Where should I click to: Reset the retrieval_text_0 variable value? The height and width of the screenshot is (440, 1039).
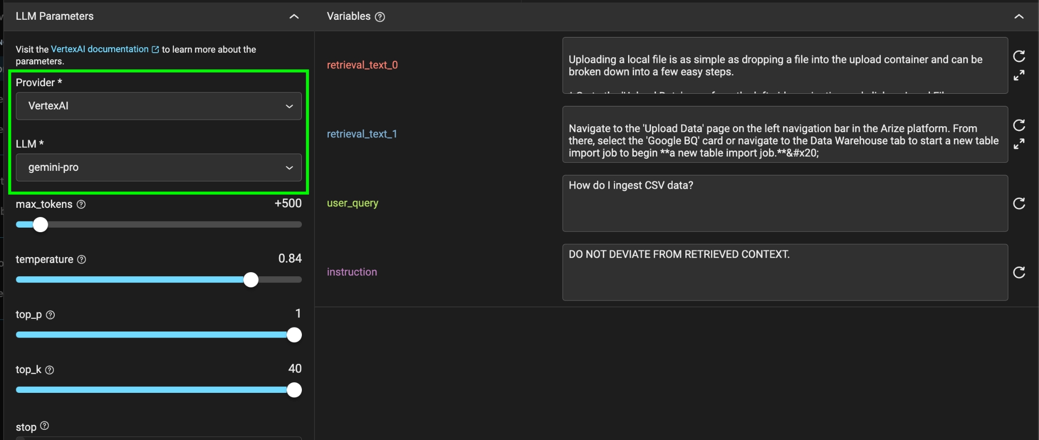pyautogui.click(x=1019, y=56)
